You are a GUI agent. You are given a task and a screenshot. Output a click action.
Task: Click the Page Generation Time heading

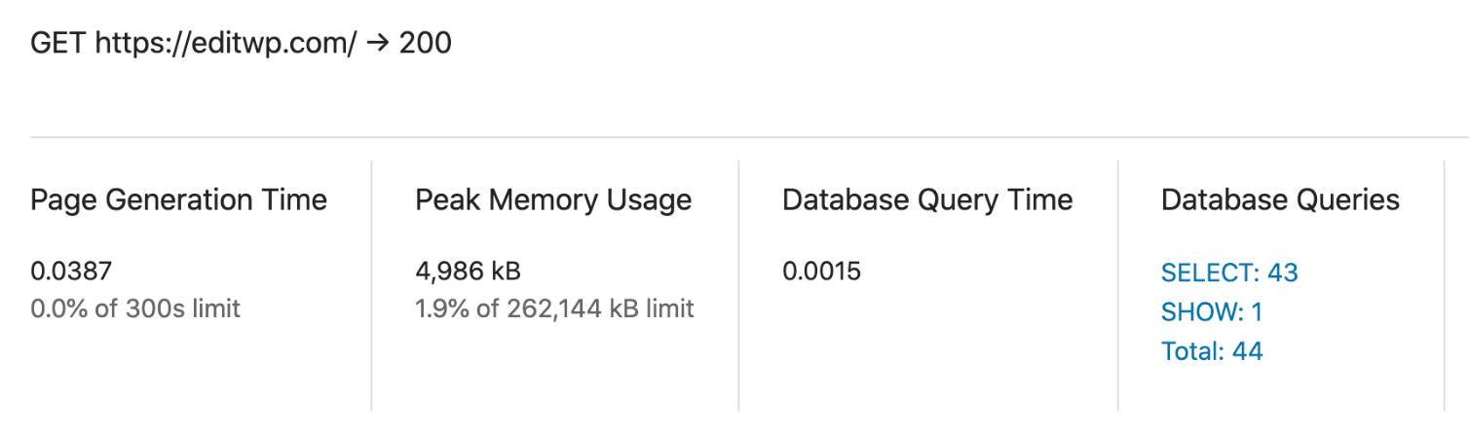point(179,200)
